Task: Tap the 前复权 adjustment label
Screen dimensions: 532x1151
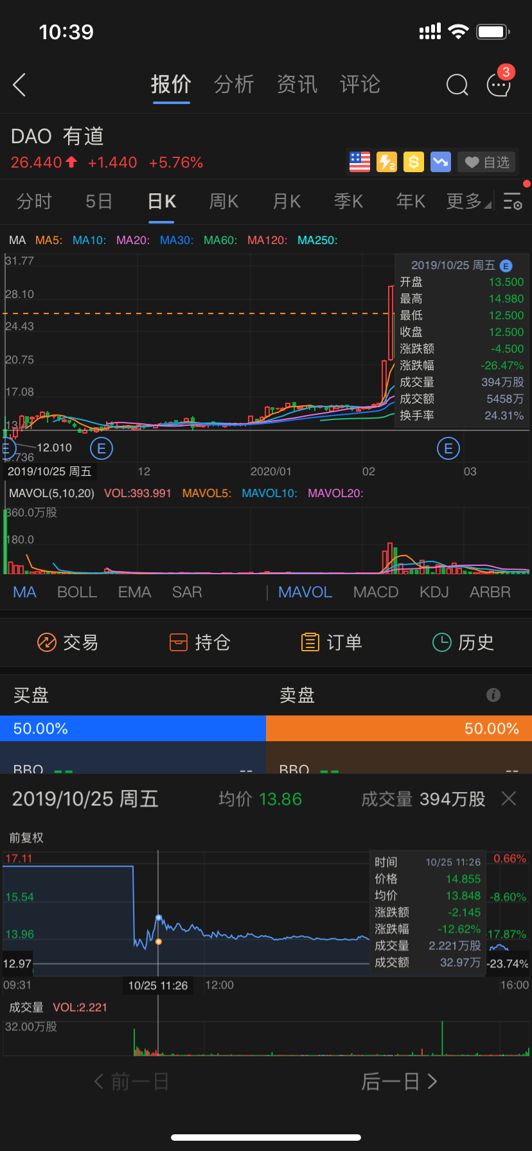Action: click(26, 838)
